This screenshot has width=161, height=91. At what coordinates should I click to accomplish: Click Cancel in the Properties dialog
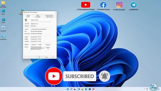tap(46, 57)
